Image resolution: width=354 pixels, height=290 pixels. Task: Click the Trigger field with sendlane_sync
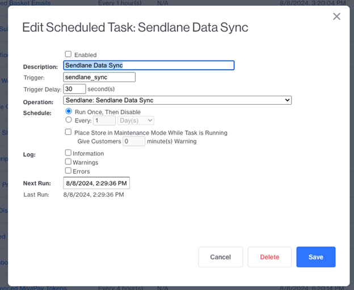(99, 77)
